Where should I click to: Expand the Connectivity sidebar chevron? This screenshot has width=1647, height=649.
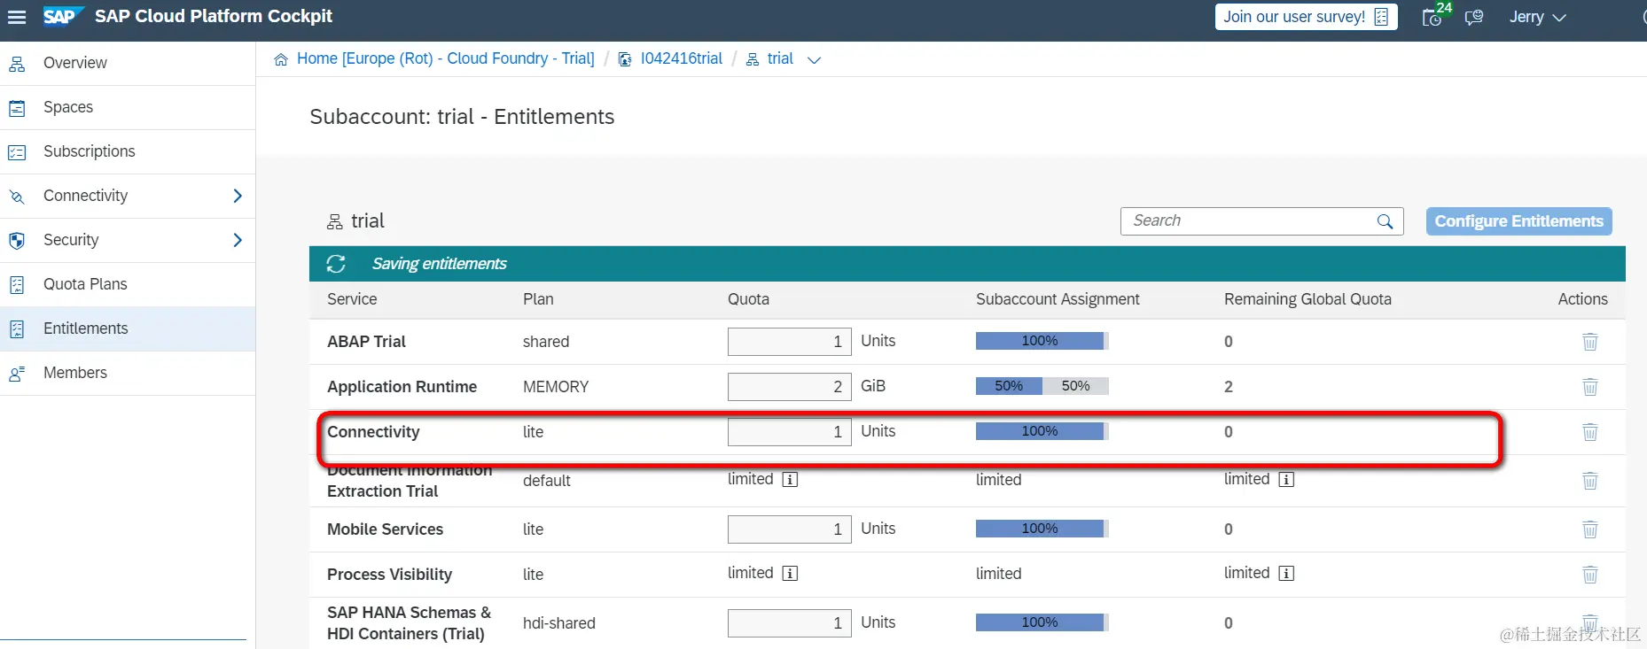pos(237,196)
